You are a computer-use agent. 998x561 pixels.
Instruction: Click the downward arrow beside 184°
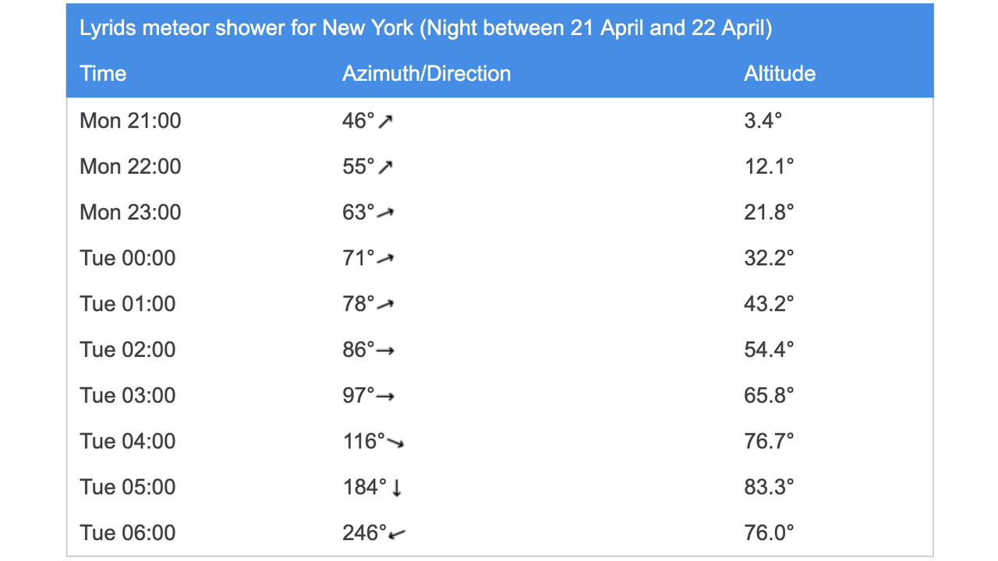pyautogui.click(x=397, y=488)
